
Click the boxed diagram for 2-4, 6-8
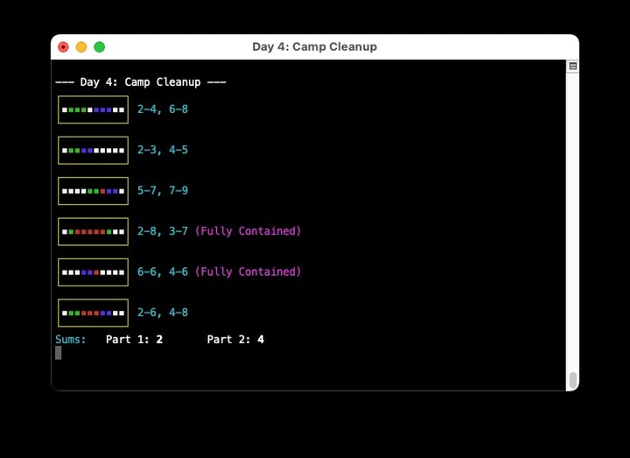click(x=94, y=109)
